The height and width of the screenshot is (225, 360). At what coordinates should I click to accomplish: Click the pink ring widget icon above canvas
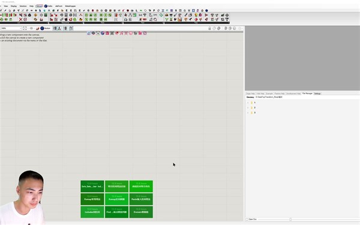130,33
